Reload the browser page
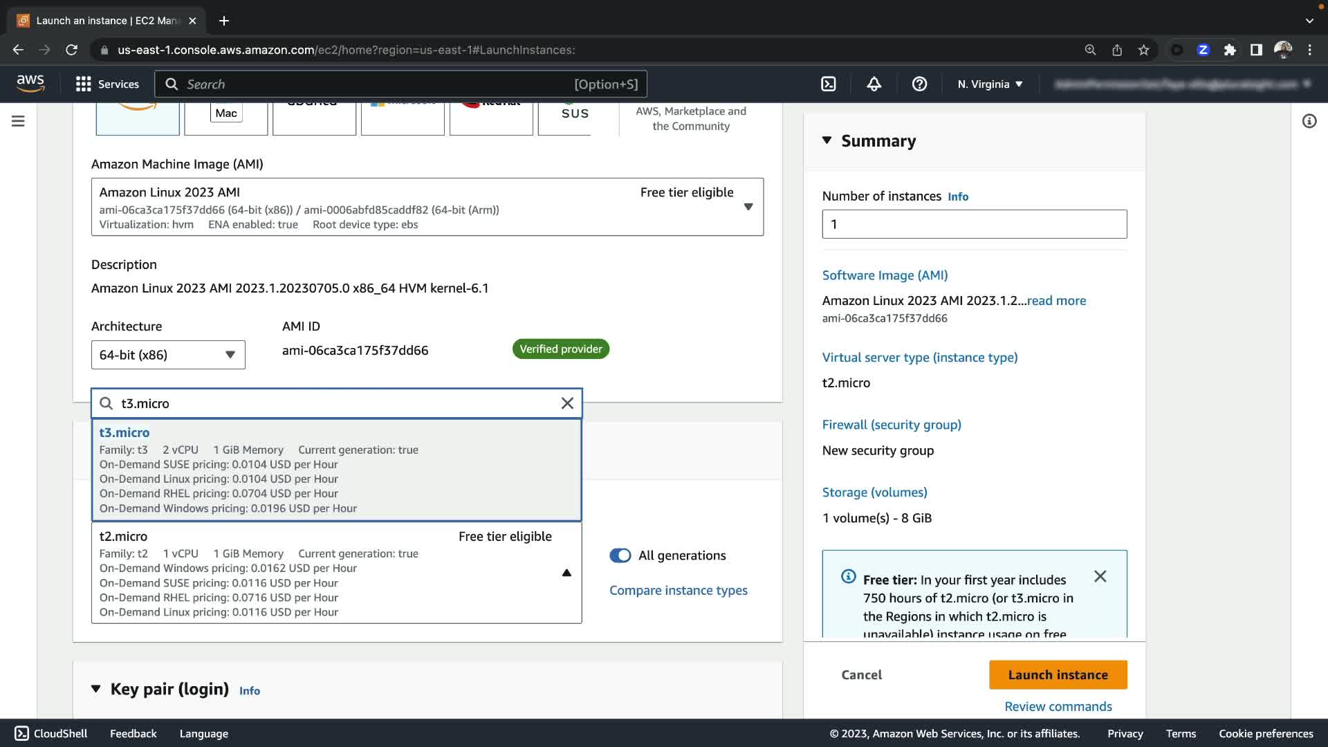The width and height of the screenshot is (1328, 747). [71, 50]
